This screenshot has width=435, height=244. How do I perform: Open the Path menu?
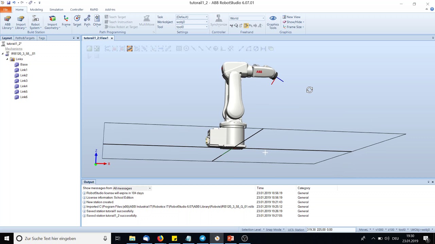coord(87,21)
